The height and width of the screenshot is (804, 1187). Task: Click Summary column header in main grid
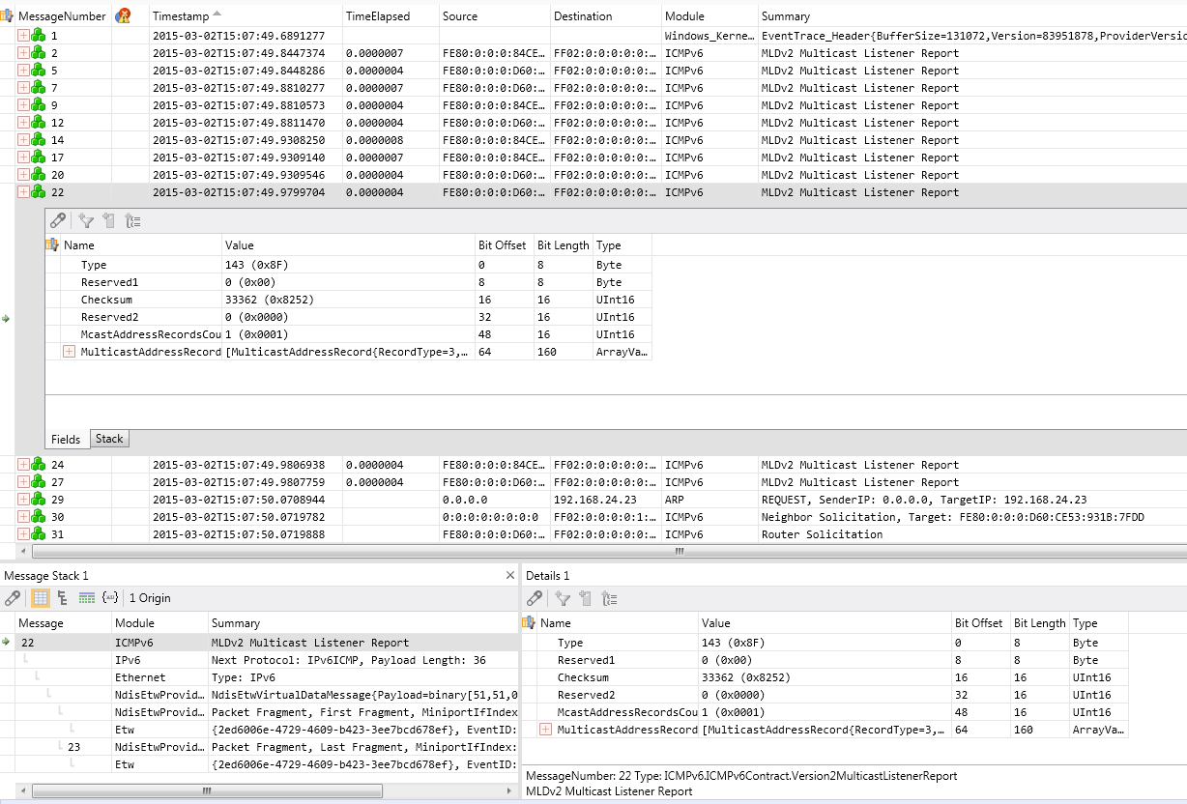pyautogui.click(x=972, y=15)
